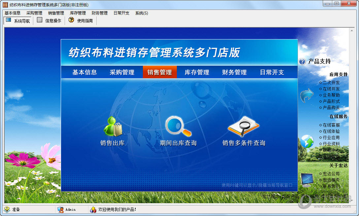359x216 pixels.
Task: Click computer monitor icon beside 关于宏达
Action: (307, 180)
